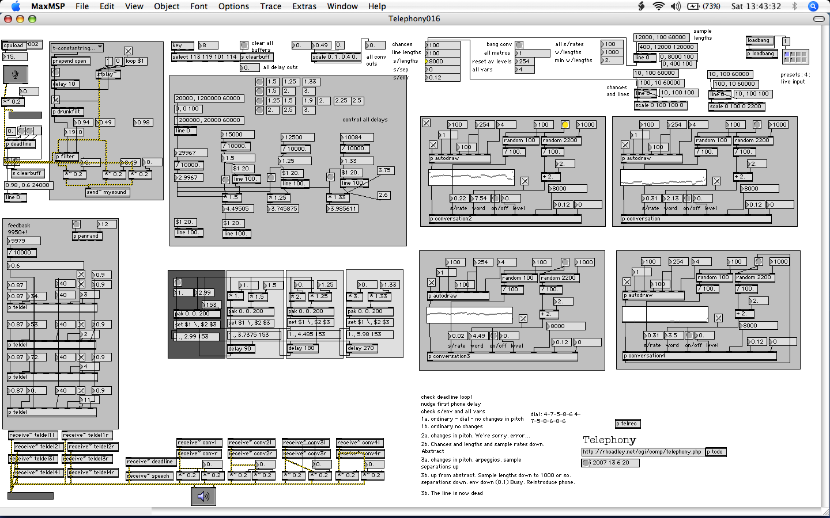Click the bang button above 'delay 10'
This screenshot has width=830, height=518.
(x=56, y=73)
